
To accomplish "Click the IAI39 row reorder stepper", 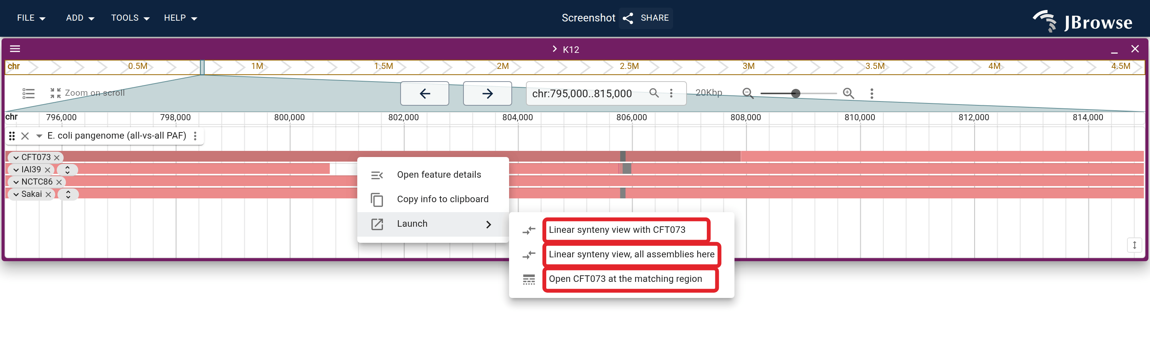I will coord(67,170).
